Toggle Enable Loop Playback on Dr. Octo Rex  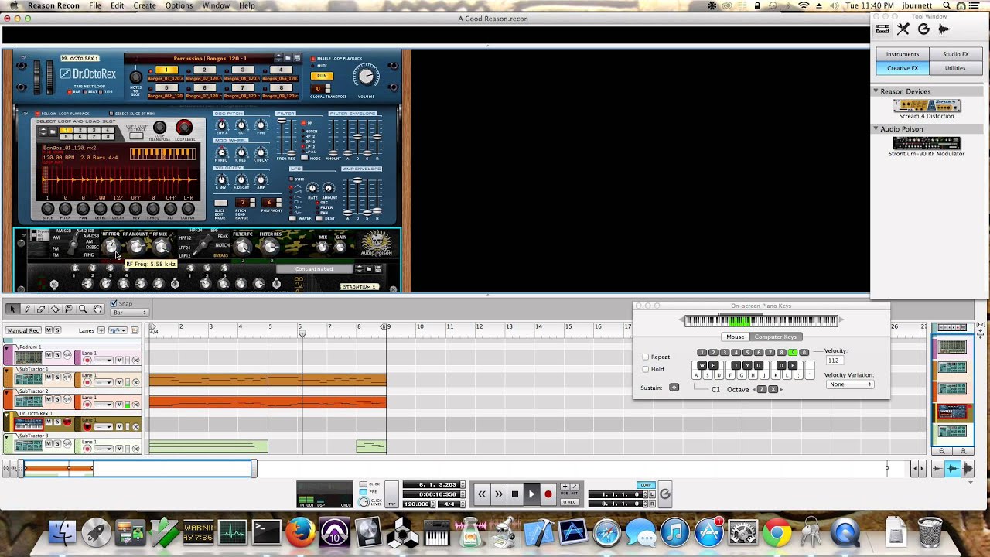[313, 59]
